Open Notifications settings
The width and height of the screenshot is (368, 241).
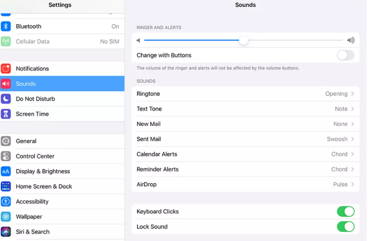coord(62,69)
